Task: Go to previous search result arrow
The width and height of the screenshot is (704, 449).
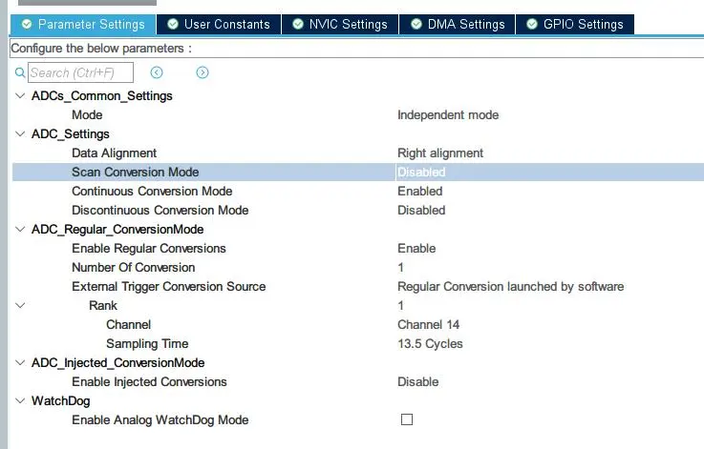Action: (157, 72)
